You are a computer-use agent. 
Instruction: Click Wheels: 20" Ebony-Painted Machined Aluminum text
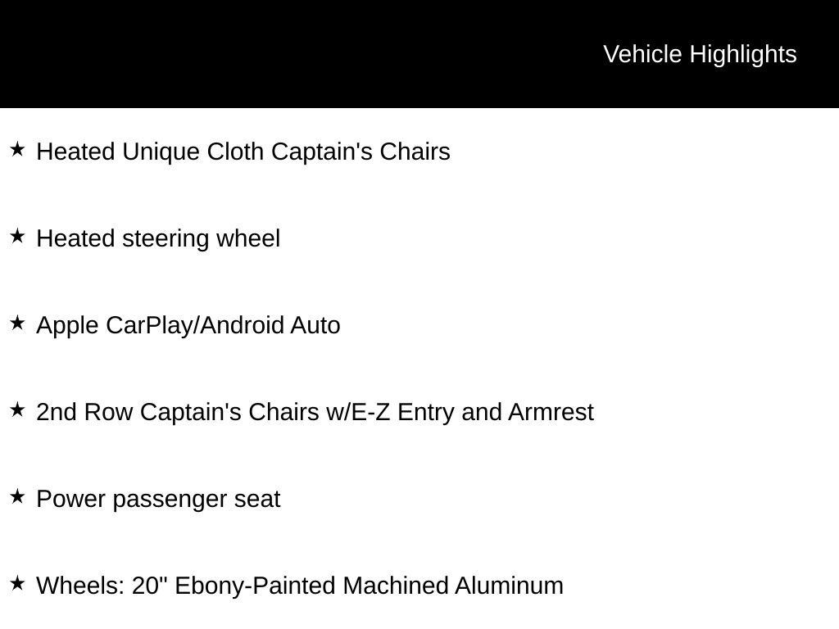(300, 586)
